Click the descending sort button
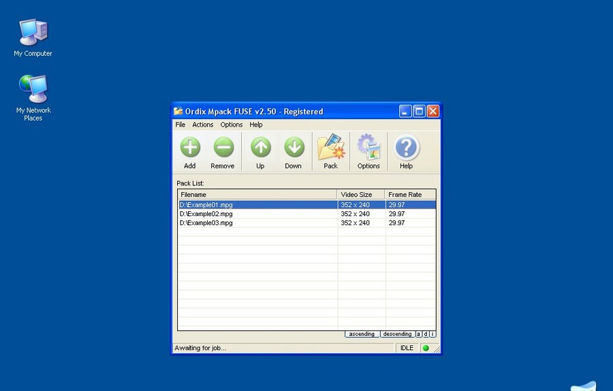This screenshot has width=613, height=391. pos(397,334)
